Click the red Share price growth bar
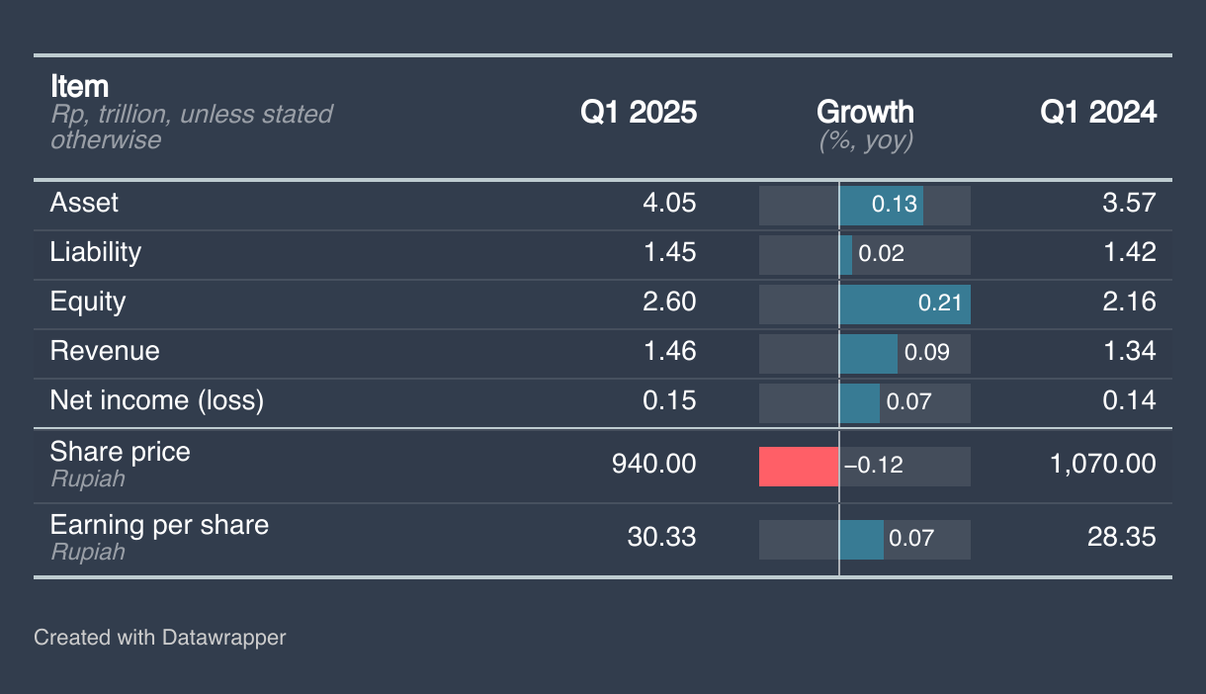1206x694 pixels. point(799,467)
